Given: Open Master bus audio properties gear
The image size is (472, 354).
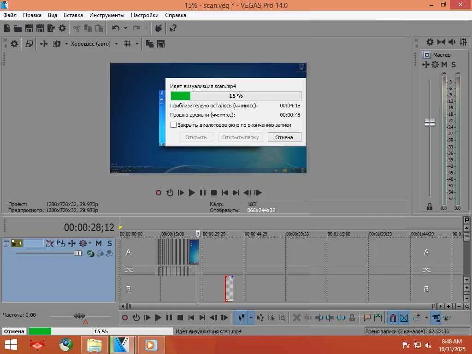Looking at the screenshot, I should coord(430,42).
